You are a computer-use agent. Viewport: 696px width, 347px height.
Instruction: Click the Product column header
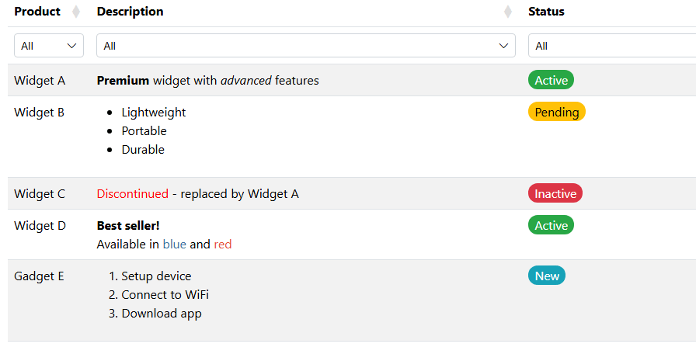click(x=37, y=12)
